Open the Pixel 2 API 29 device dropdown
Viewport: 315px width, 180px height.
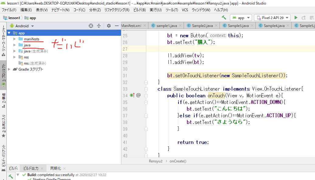point(272,18)
